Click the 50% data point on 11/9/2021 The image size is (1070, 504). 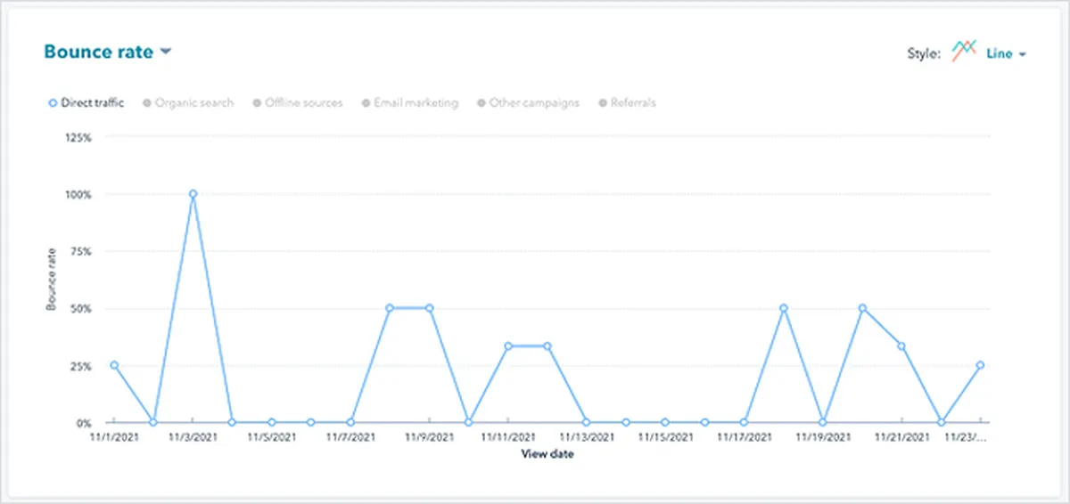pyautogui.click(x=429, y=308)
